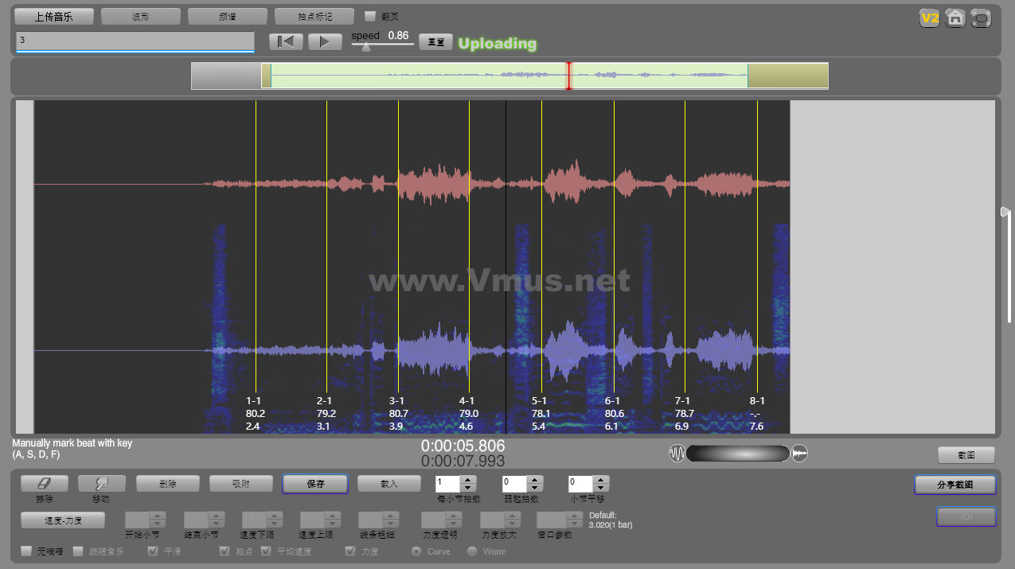Decrease 每小节拍数 beats per bar value

(x=468, y=487)
